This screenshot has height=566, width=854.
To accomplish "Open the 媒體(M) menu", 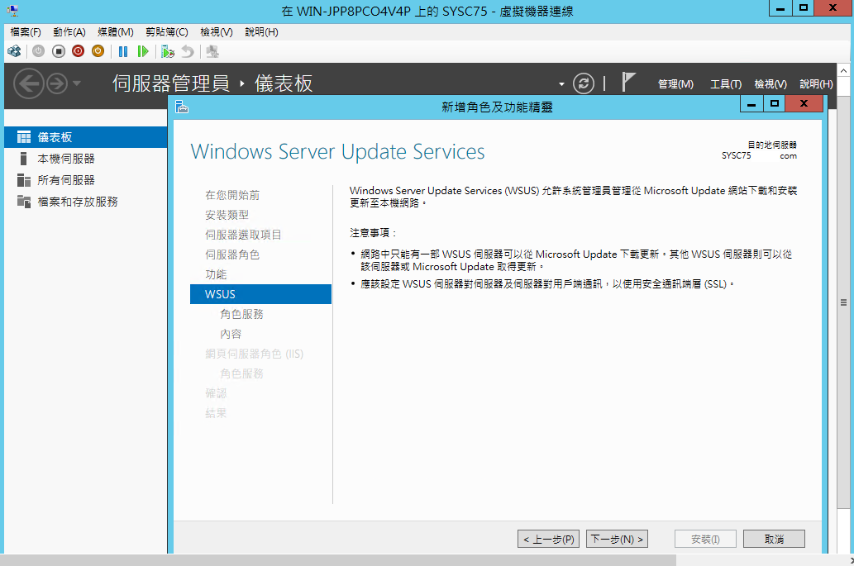I will point(116,32).
